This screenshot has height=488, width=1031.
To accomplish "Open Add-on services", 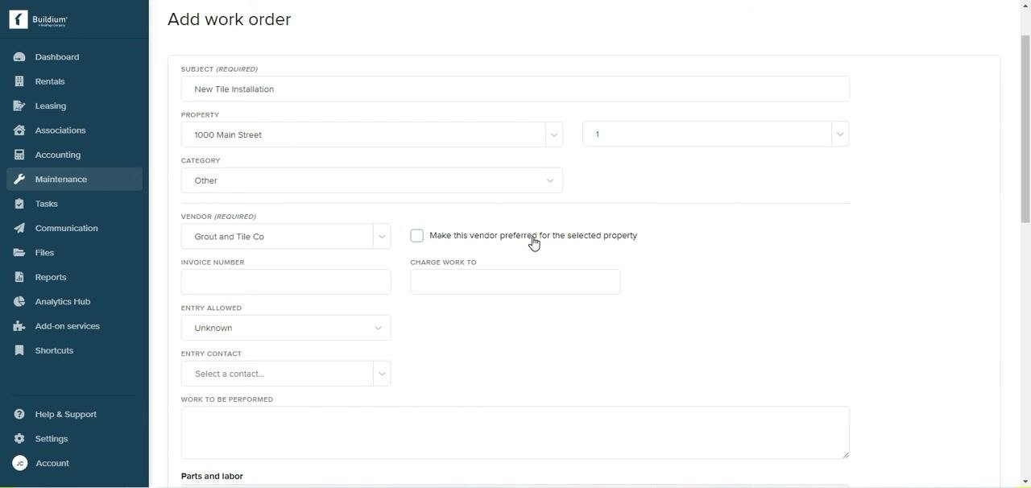I will 74,326.
